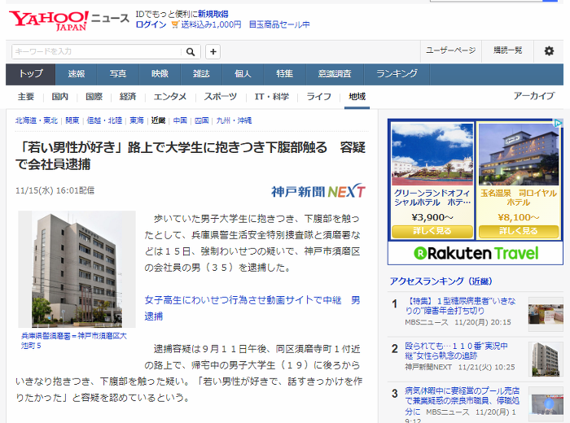Viewport: 570px width, 423px height.
Task: Open the 購読一覧 button
Action: 507,50
